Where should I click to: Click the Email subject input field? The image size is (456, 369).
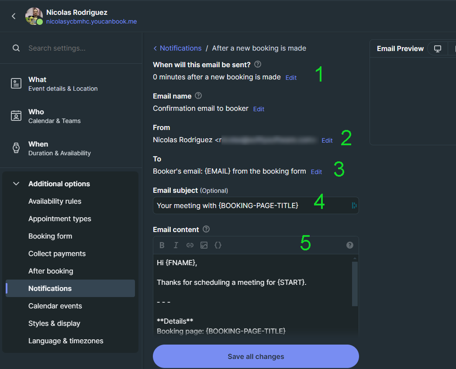(x=256, y=205)
